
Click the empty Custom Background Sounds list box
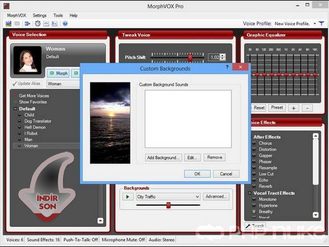[x=188, y=119]
